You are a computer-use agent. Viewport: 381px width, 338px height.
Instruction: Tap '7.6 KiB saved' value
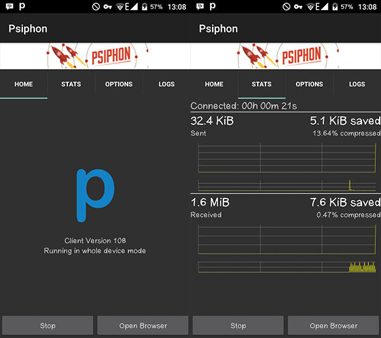[345, 202]
